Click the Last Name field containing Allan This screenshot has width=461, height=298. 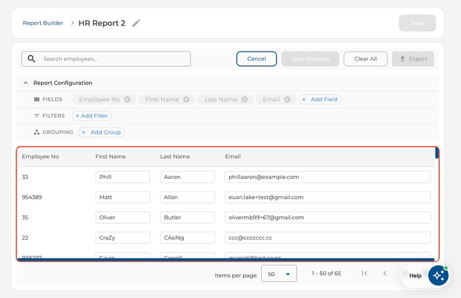click(x=187, y=198)
